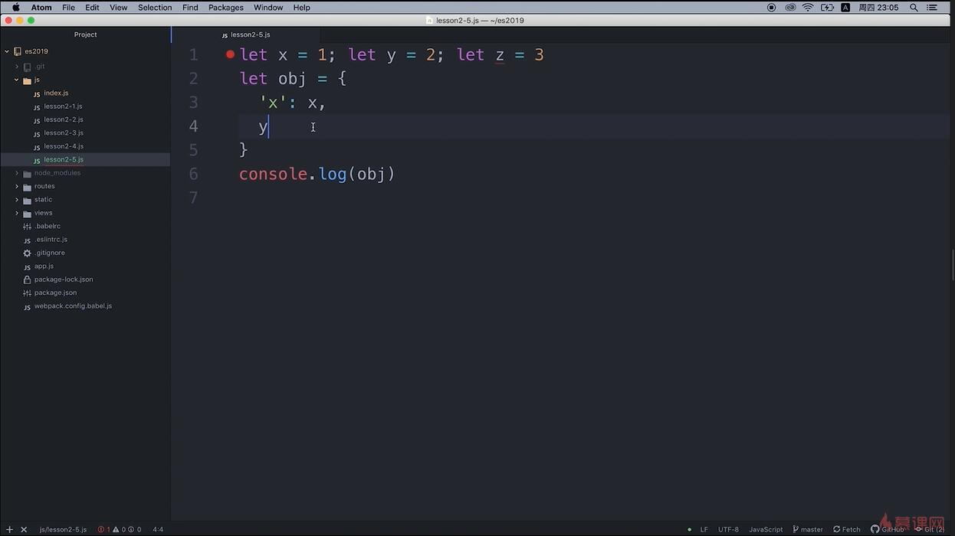Open webpack.config.babel.js file
Viewport: 955px width, 536px height.
73,306
